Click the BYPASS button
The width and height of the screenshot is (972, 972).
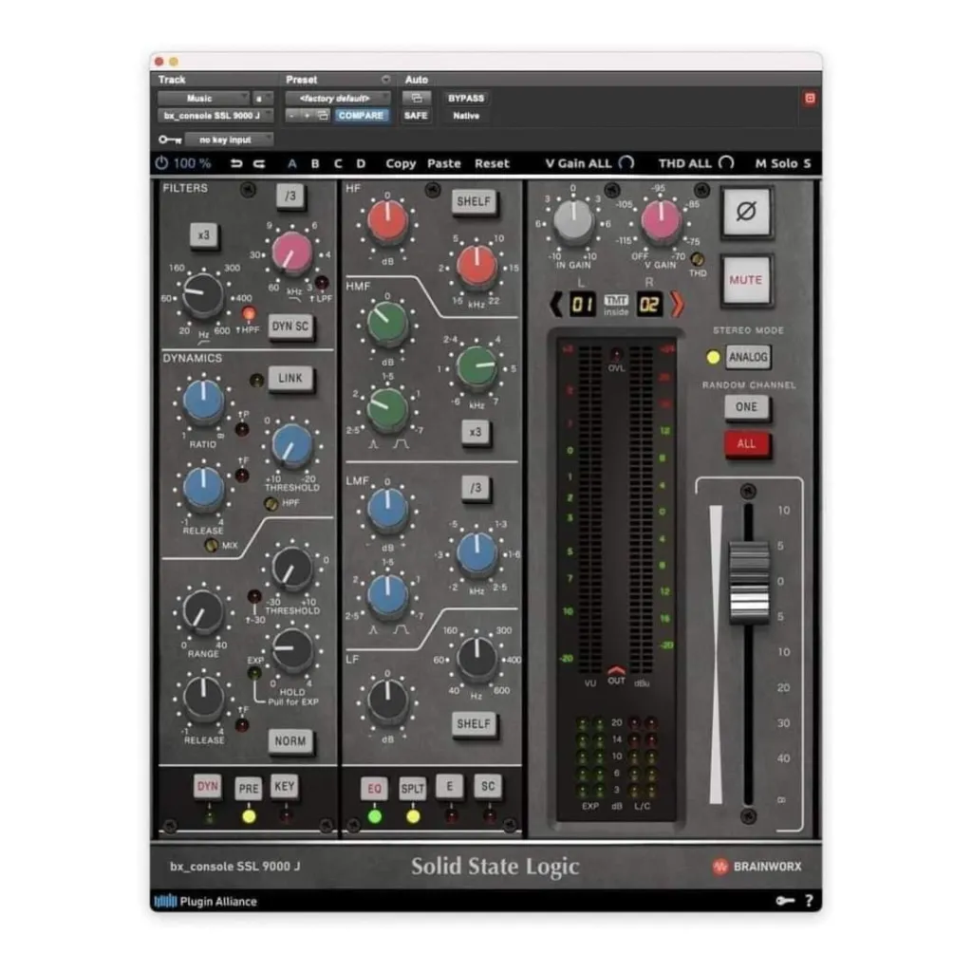tap(466, 99)
